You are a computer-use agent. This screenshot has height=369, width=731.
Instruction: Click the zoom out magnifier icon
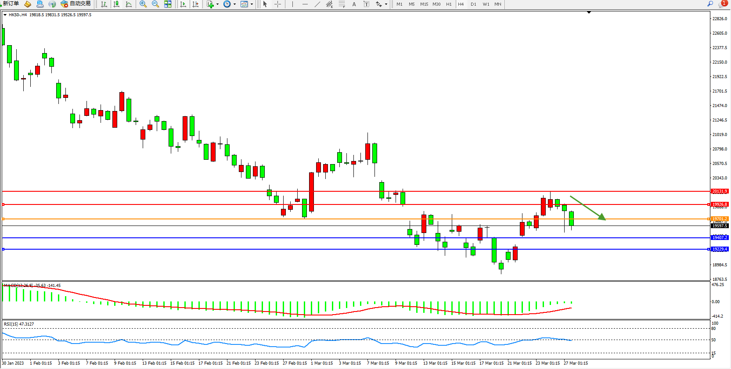click(x=155, y=4)
